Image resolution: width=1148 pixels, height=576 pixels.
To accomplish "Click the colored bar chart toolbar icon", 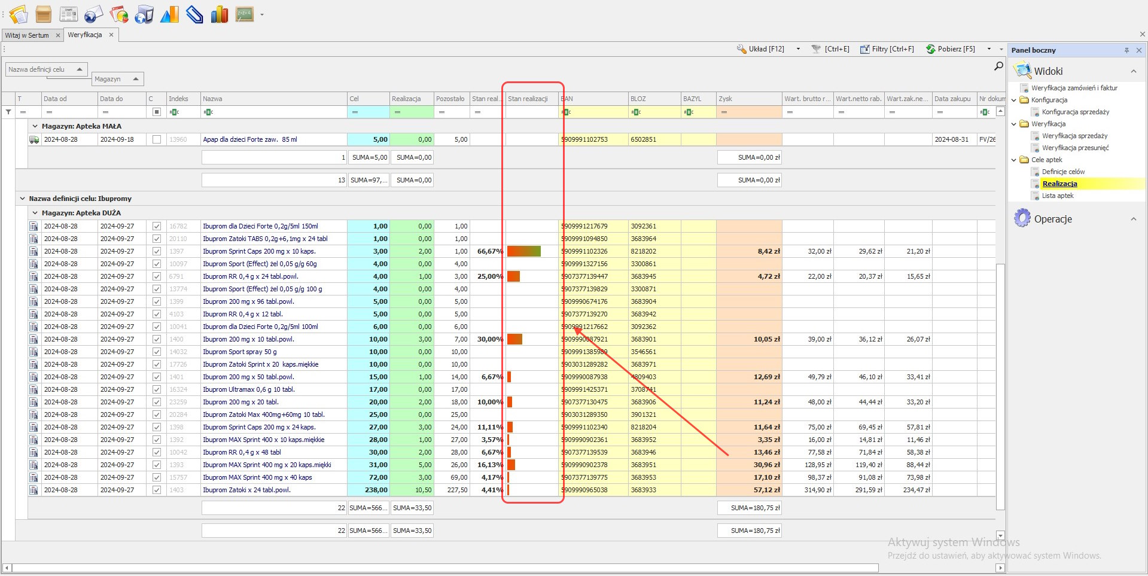I will coord(220,14).
